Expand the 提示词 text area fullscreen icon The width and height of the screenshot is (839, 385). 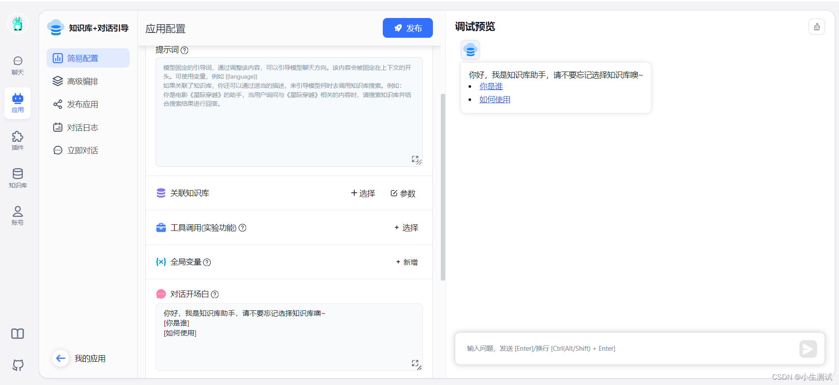[x=415, y=159]
